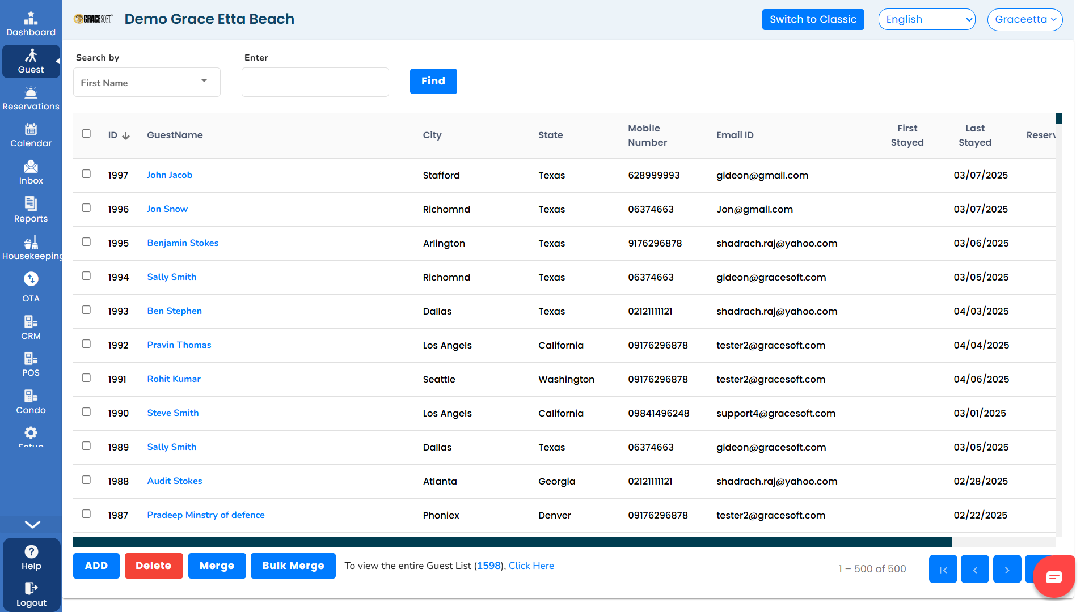Toggle the select-all header checkbox
Viewport: 1089px width, 612px height.
pyautogui.click(x=86, y=134)
